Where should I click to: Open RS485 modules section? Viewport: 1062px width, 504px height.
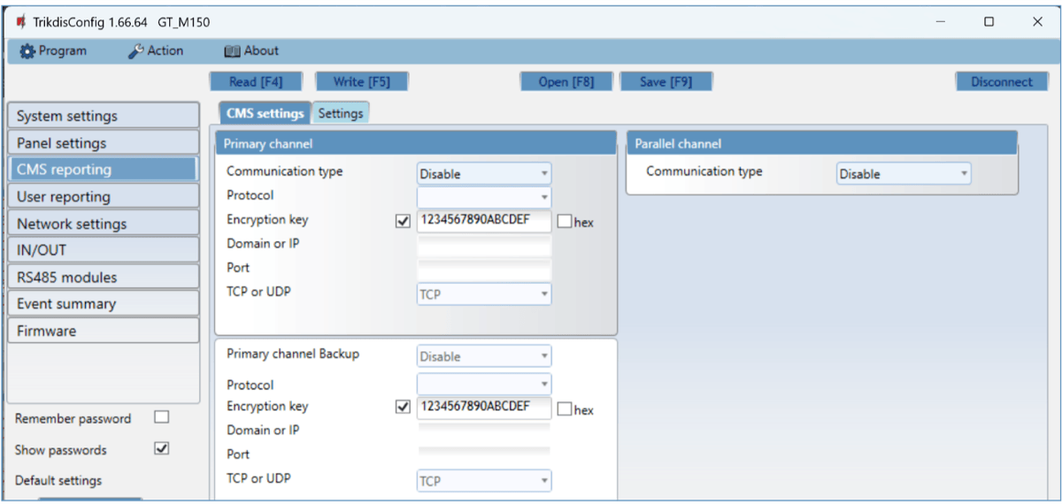(103, 277)
